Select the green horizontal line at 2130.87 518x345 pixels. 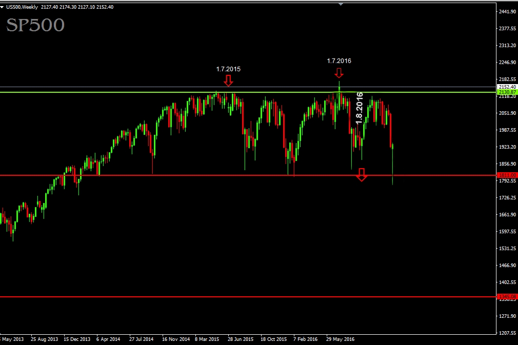[248, 92]
